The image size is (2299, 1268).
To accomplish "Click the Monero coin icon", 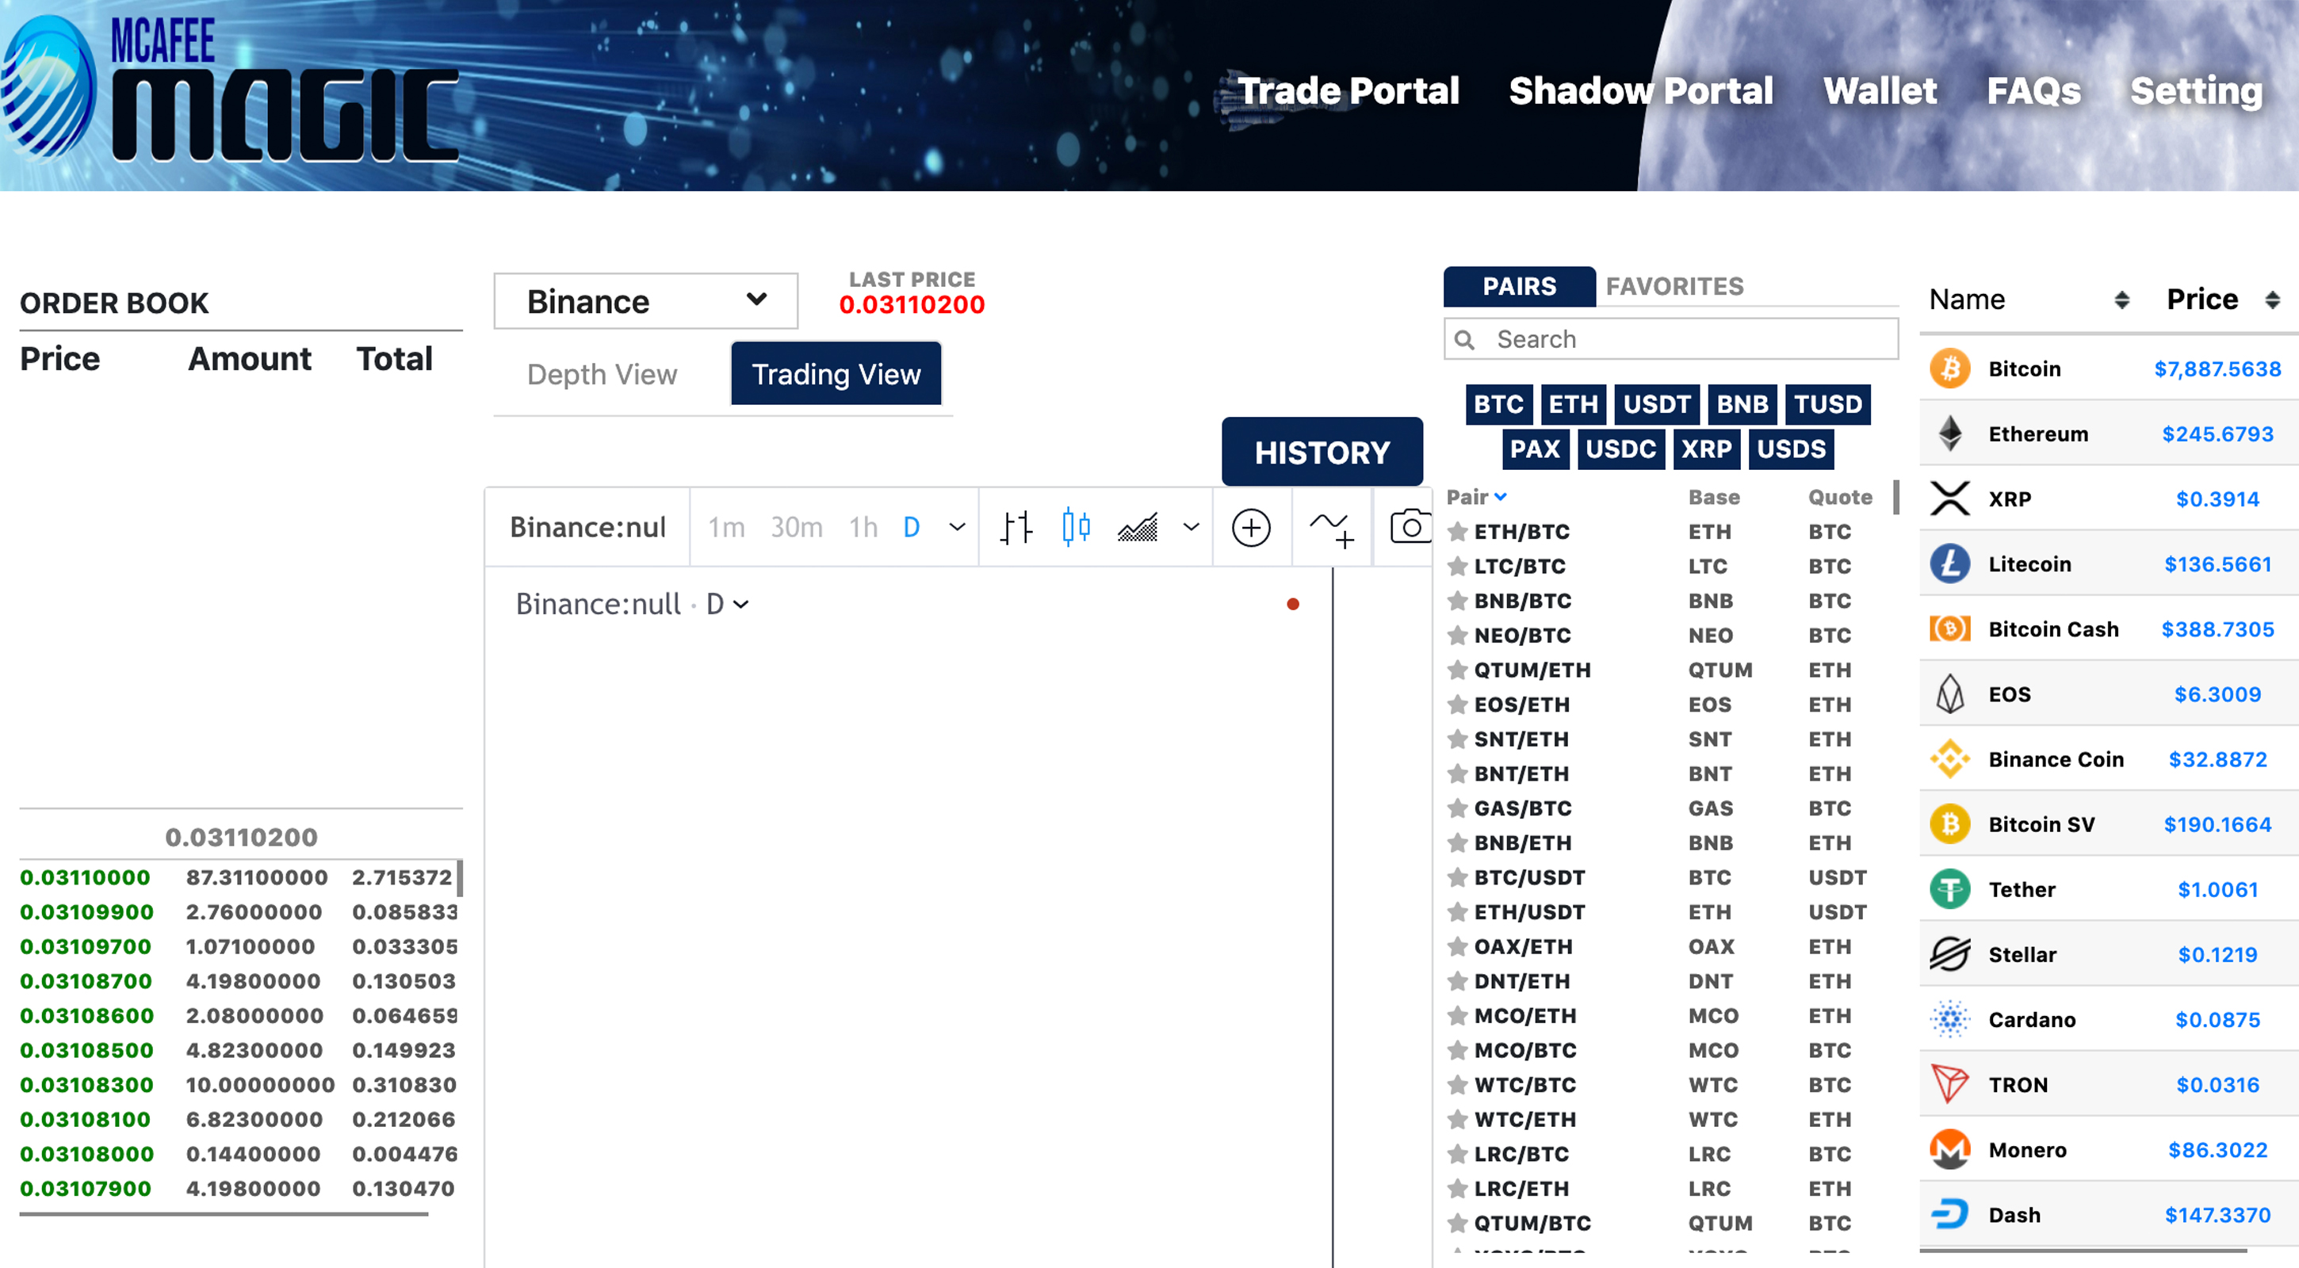I will click(1950, 1149).
